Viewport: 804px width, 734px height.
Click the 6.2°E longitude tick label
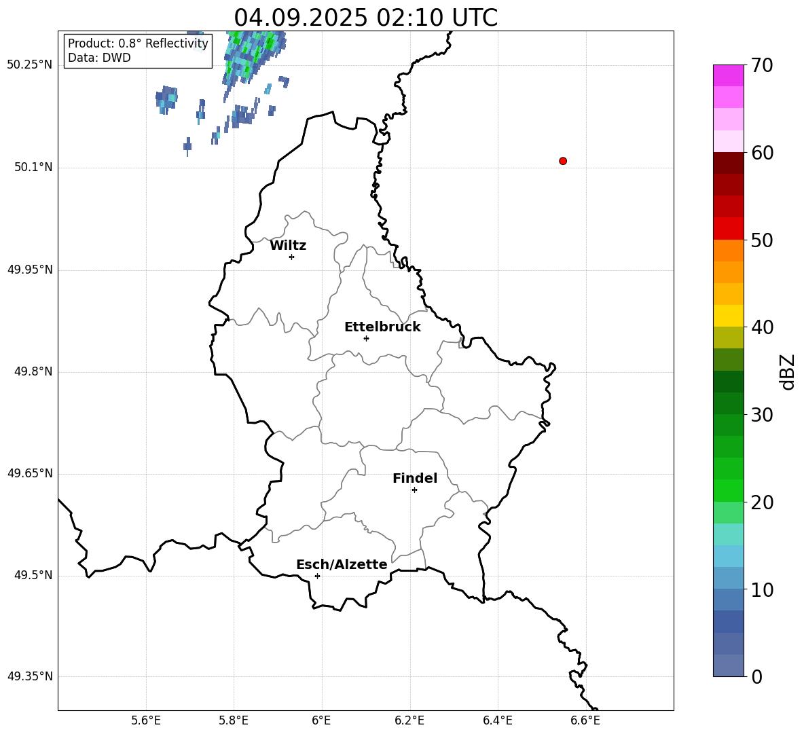pyautogui.click(x=409, y=720)
